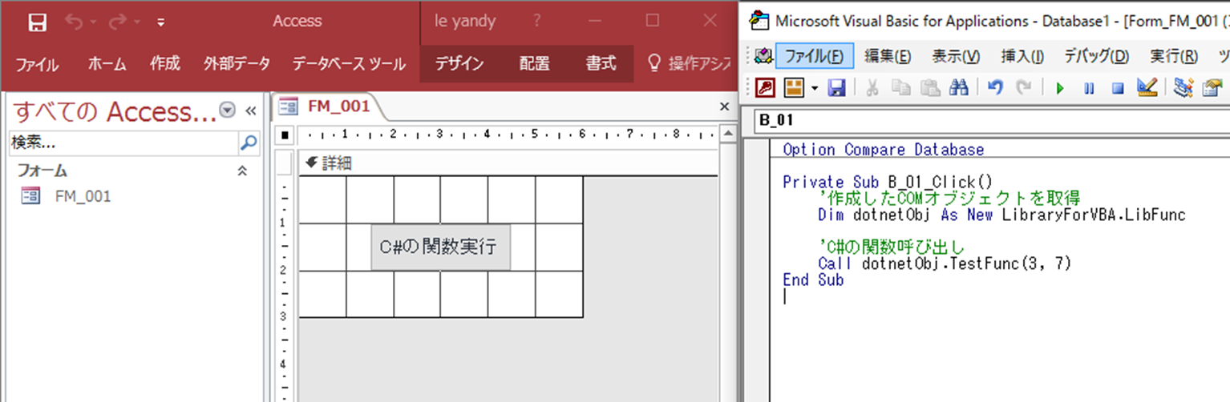Click the View Microsoft Access icon in VBA toolbar

[765, 88]
